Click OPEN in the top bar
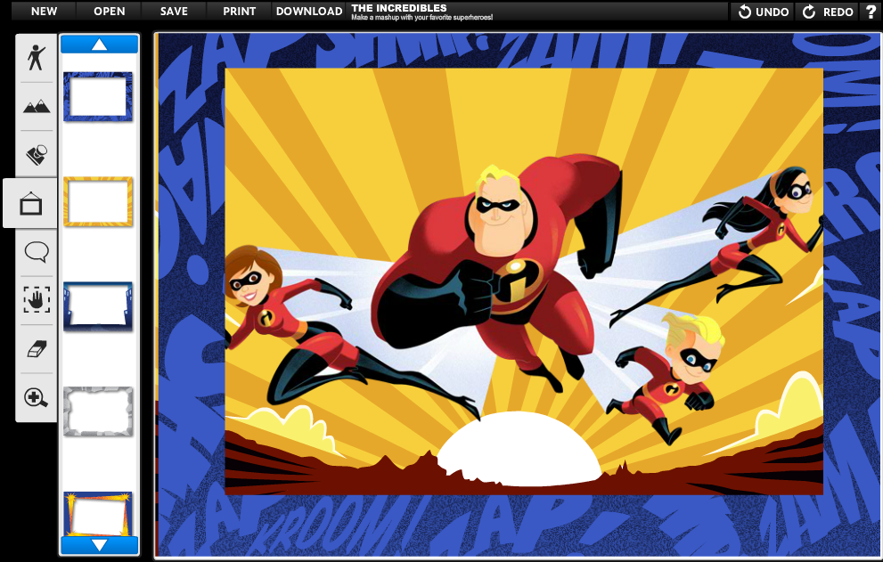The image size is (883, 562). [x=110, y=12]
